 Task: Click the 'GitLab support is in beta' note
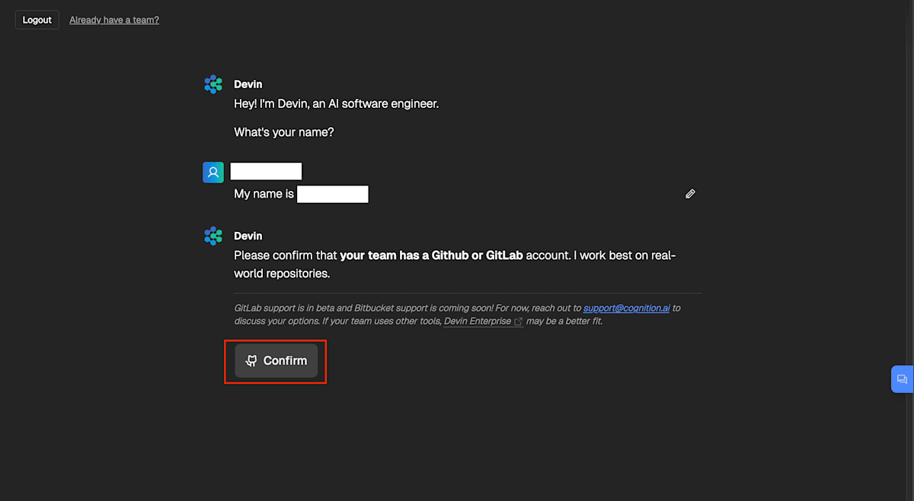click(457, 315)
